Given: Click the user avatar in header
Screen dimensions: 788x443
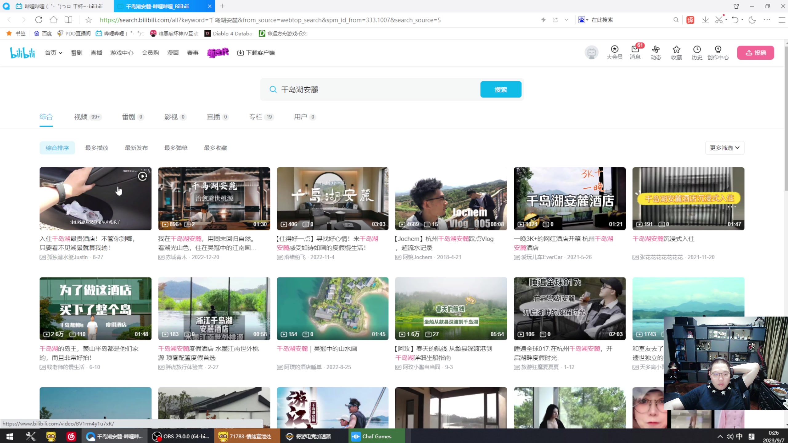Looking at the screenshot, I should [x=591, y=53].
